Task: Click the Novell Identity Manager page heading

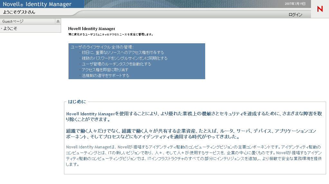Action: [x=92, y=29]
